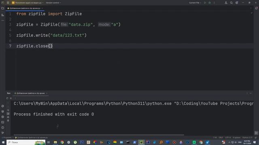Open Problems tool window icon

point(3,128)
